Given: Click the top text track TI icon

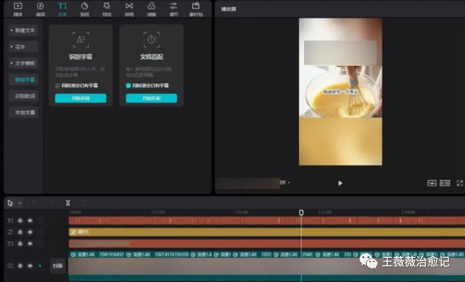Looking at the screenshot, I should tap(10, 221).
